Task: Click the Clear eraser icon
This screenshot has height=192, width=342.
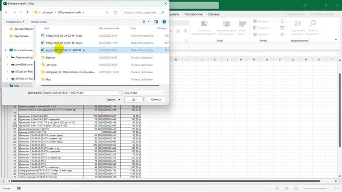Action: pos(282,34)
